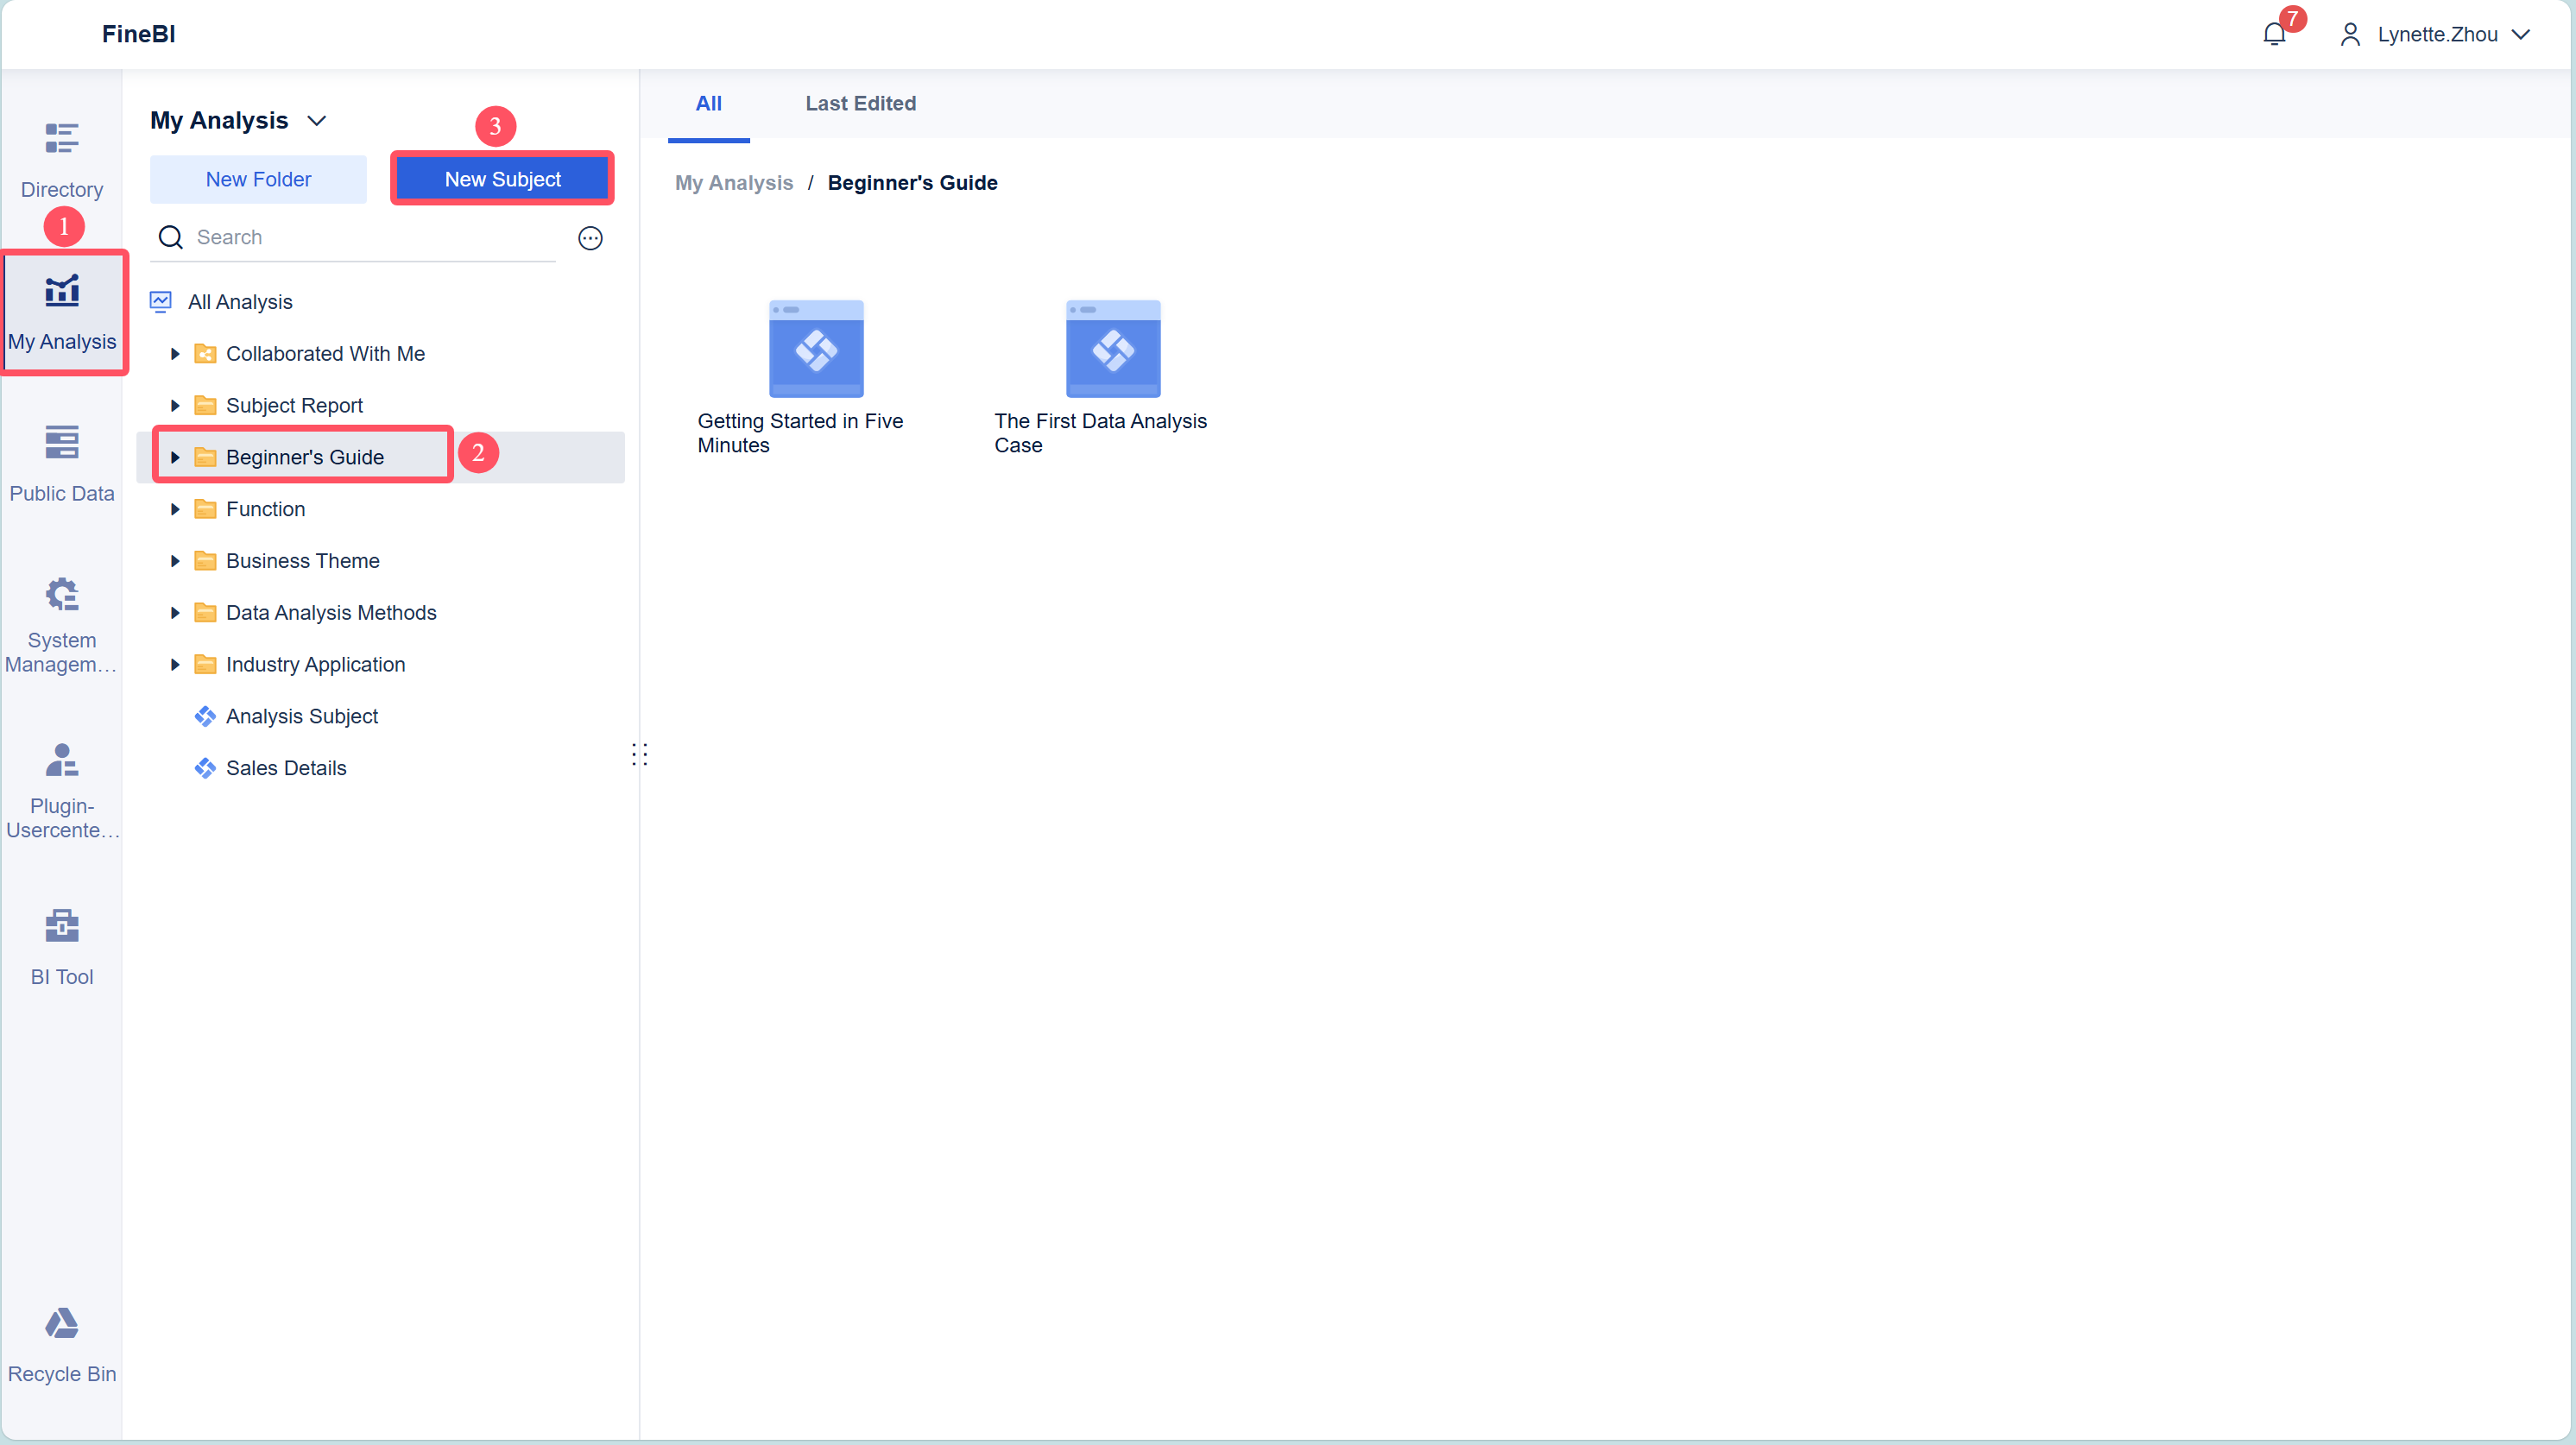Switch to the Last Edited tab
Screen dimensions: 2576x1445
pyautogui.click(x=860, y=104)
